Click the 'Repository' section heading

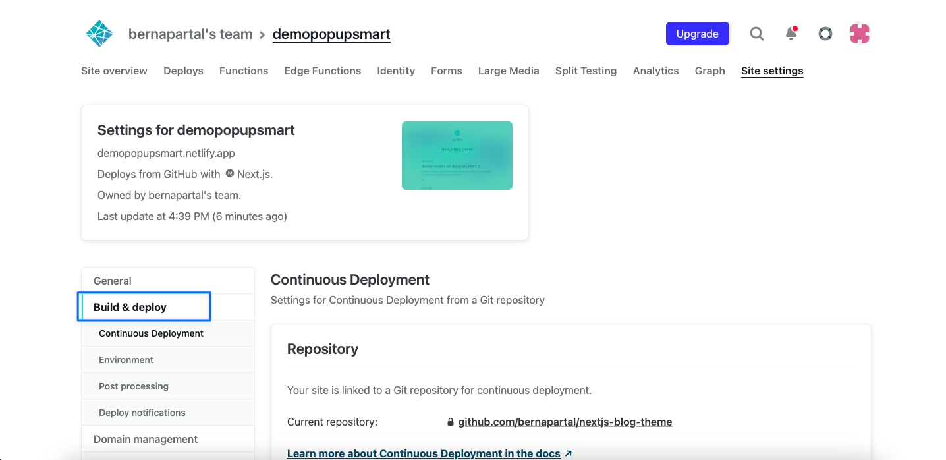323,349
